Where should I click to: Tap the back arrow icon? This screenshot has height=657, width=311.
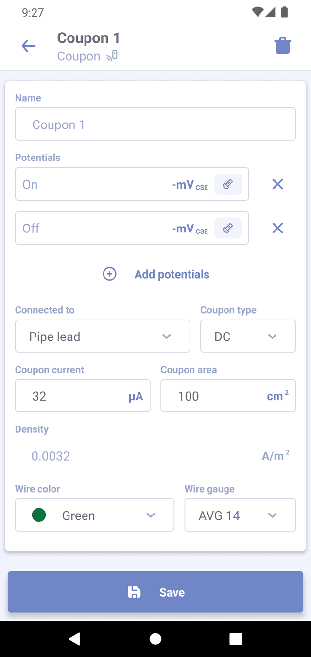(x=29, y=46)
